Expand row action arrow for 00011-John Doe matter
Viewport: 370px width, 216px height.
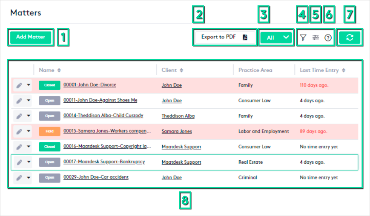[29, 101]
